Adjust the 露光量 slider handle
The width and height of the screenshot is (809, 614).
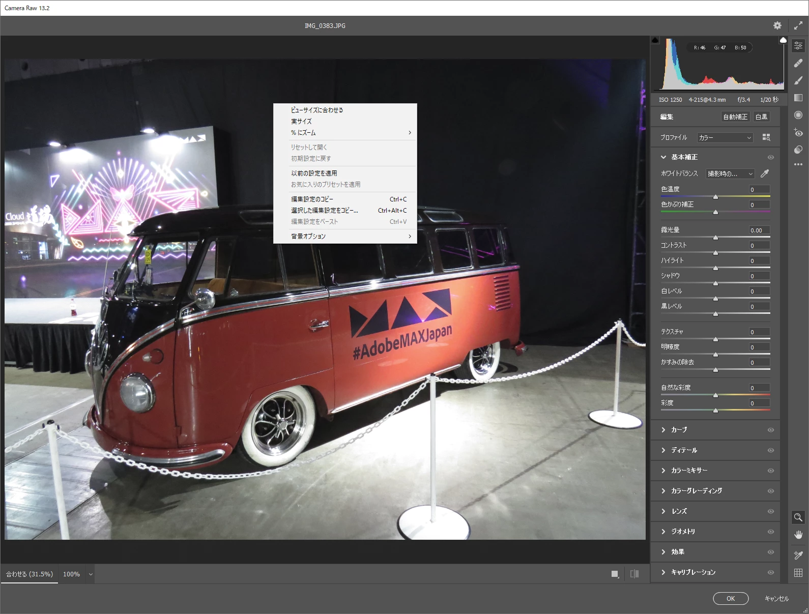(x=715, y=237)
